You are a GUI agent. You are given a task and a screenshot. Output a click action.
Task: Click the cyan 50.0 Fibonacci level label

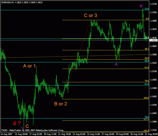click(147, 61)
